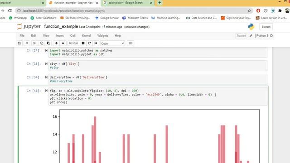
Task: Click the Python 3 kernel idle circle
Action: pyautogui.click(x=271, y=36)
